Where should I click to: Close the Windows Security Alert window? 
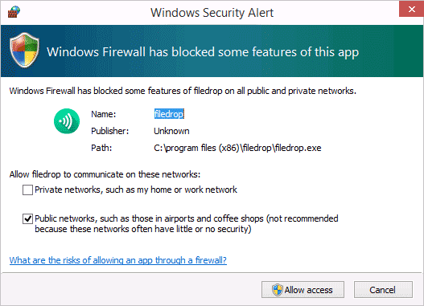(x=411, y=9)
